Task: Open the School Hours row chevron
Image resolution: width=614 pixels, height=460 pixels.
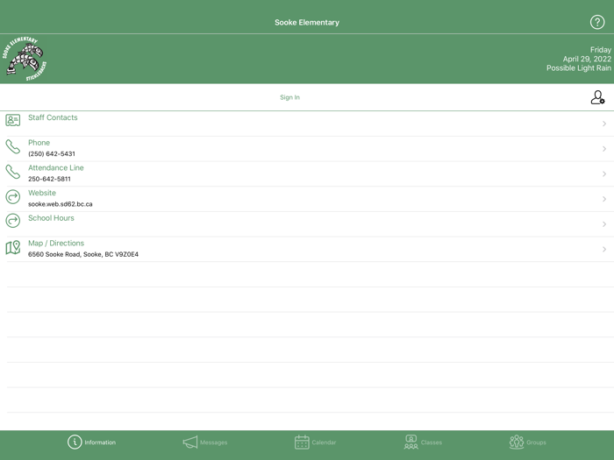Action: 604,224
